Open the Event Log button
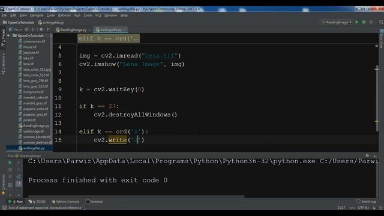Image resolution: width=384 pixels, height=216 pixels. (x=366, y=202)
